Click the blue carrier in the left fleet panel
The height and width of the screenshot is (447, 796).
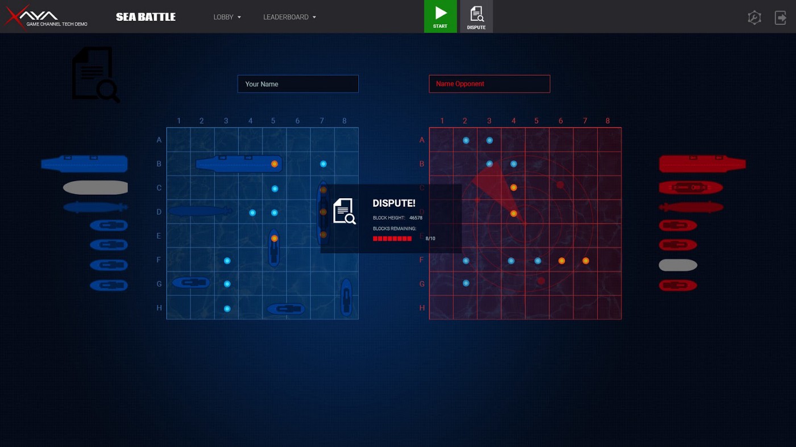[x=84, y=164]
